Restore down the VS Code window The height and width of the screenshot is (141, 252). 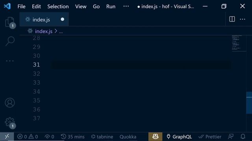[x=224, y=6]
